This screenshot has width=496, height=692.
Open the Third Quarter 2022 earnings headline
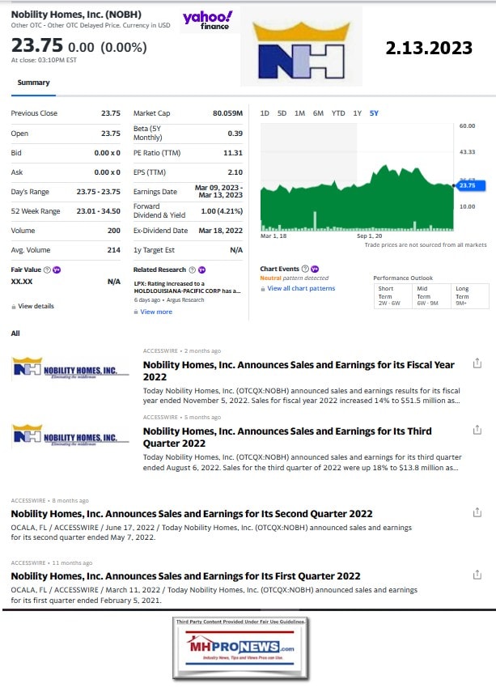click(x=287, y=437)
